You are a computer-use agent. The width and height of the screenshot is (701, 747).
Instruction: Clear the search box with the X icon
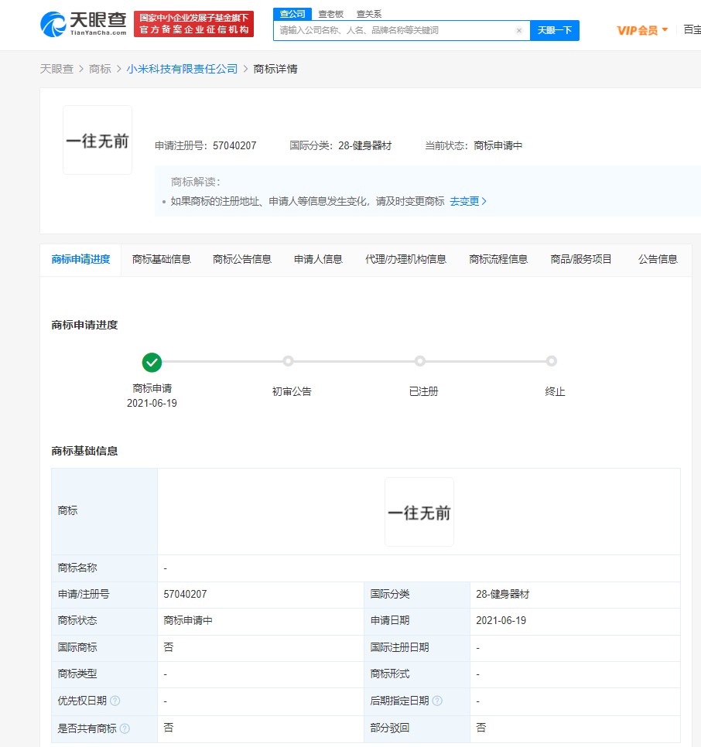pos(519,31)
